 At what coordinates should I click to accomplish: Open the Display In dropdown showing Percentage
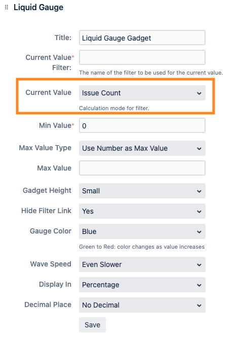tap(142, 285)
